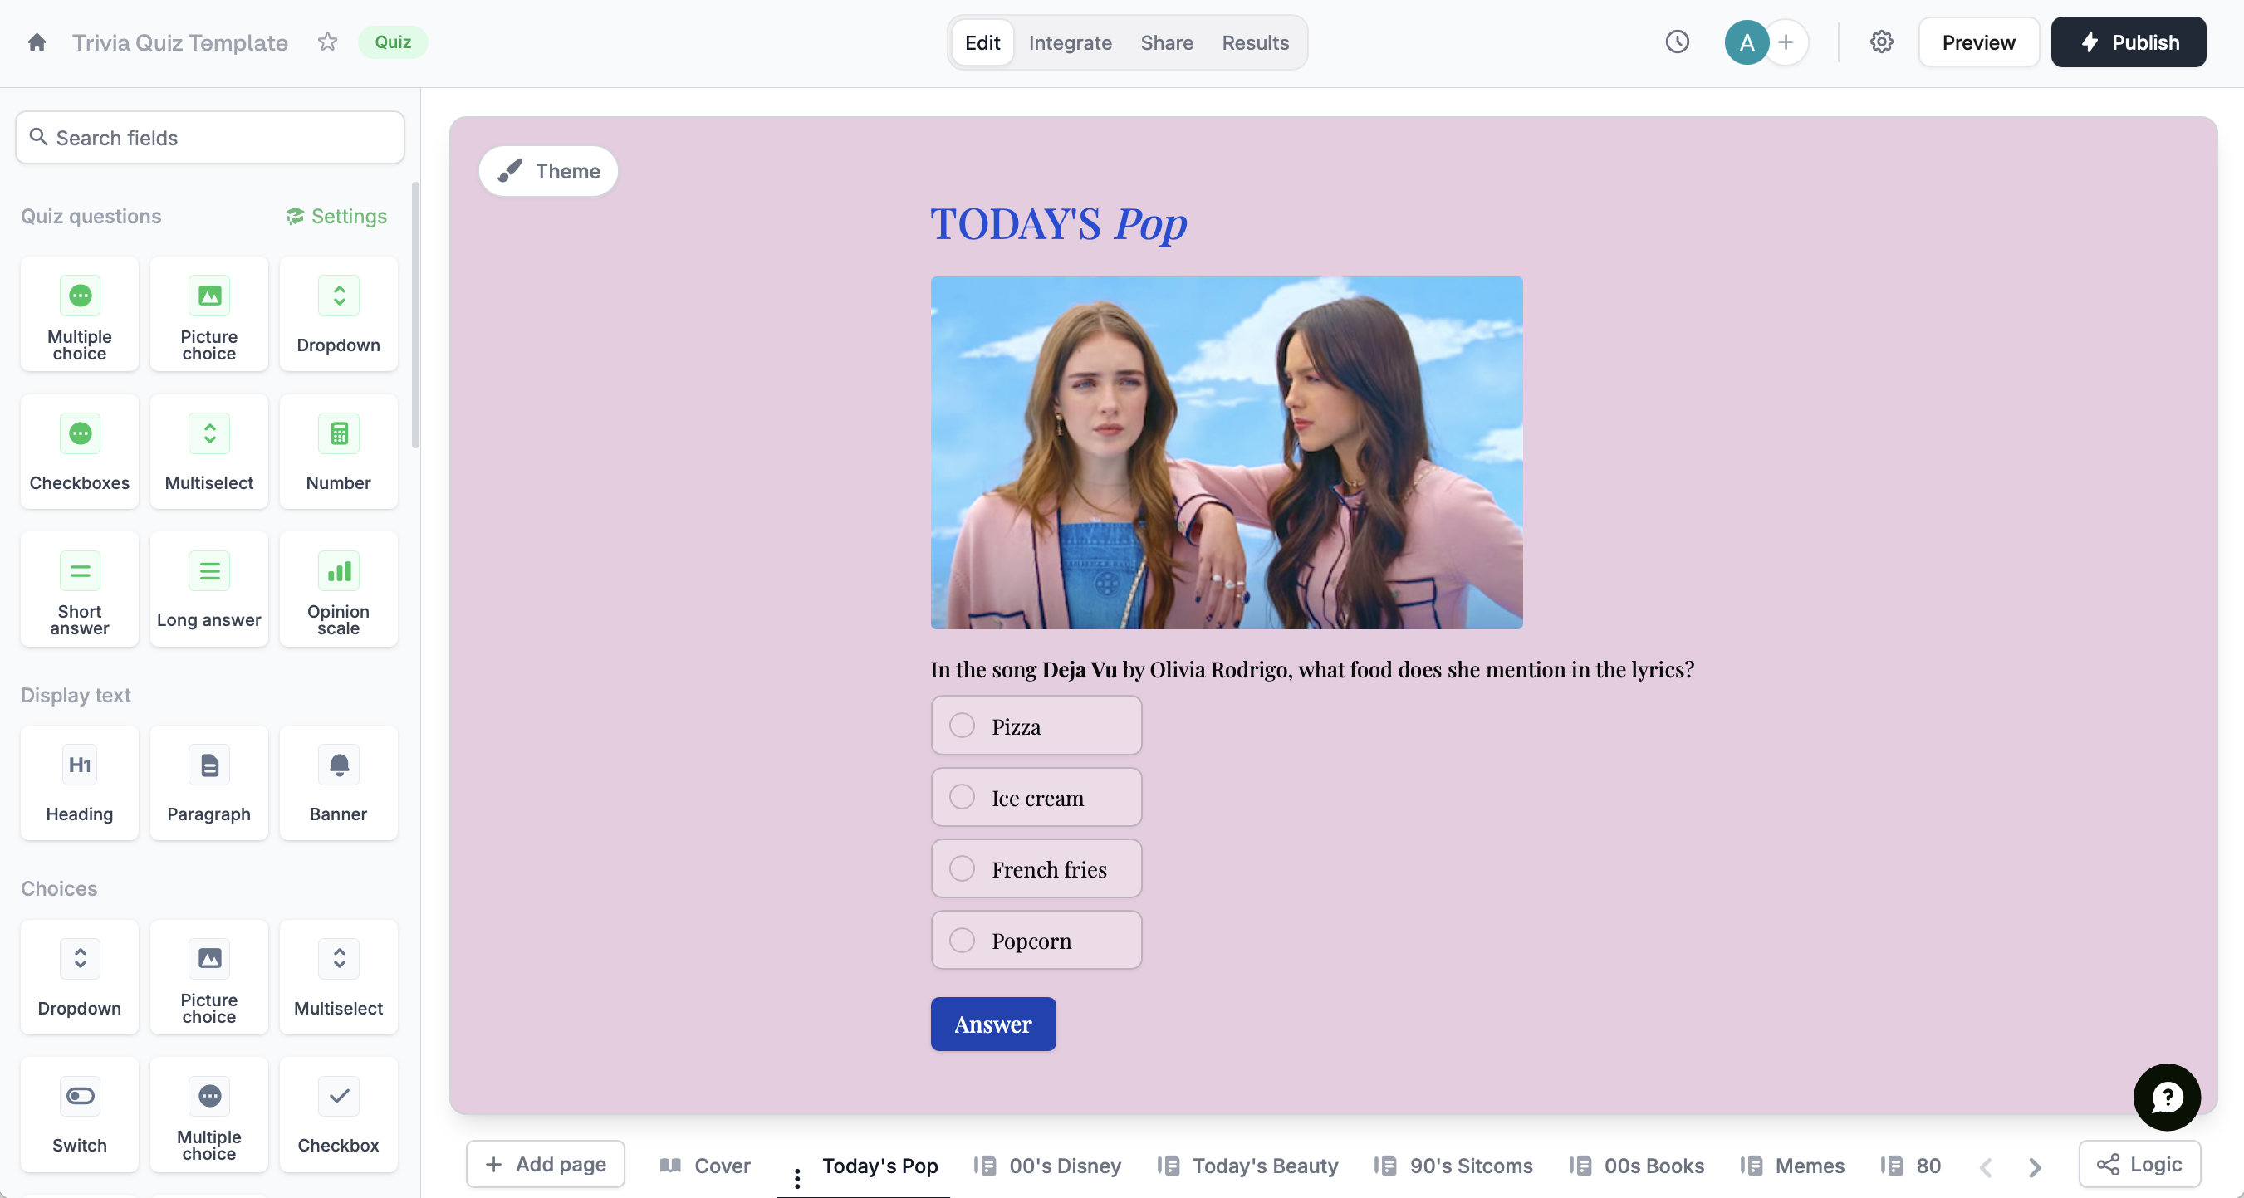This screenshot has height=1198, width=2244.
Task: Open the settings gear
Action: 1882,42
